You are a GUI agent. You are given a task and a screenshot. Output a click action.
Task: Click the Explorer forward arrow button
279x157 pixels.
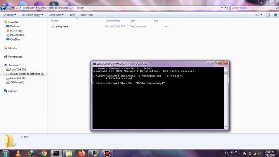(9, 8)
